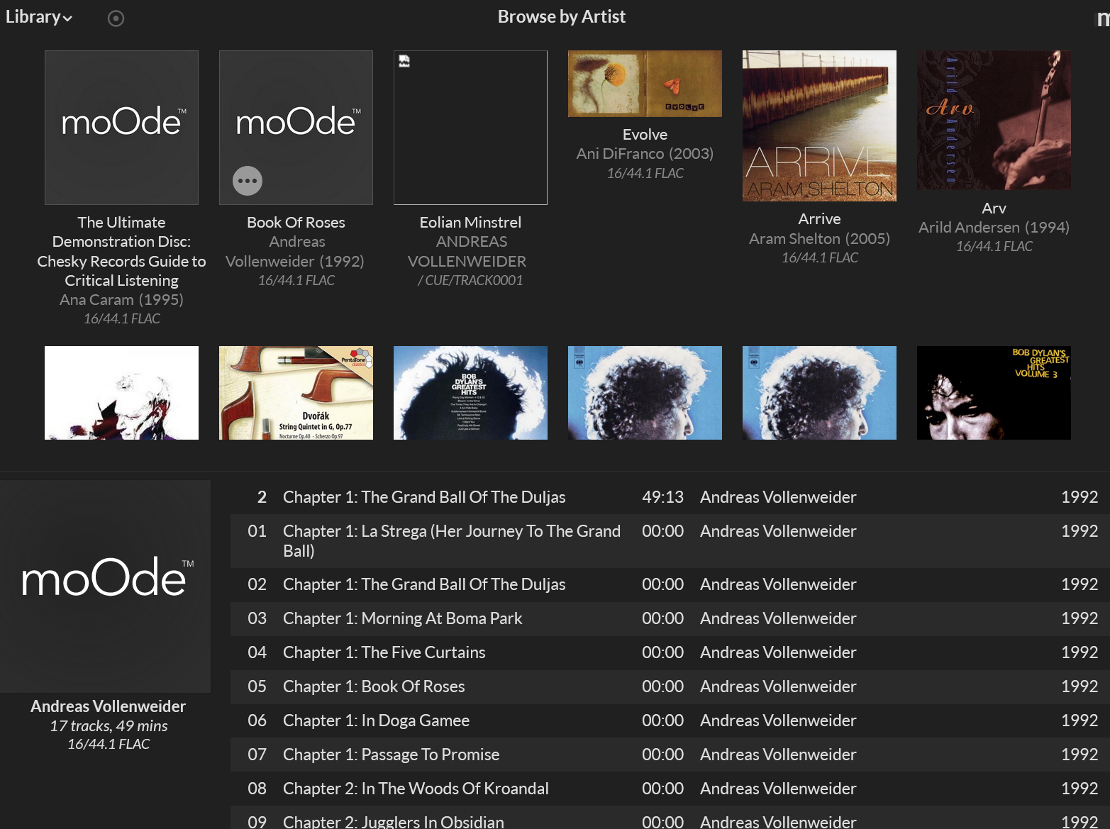This screenshot has width=1110, height=829.
Task: Select track 01 La Strega (Her Journey To The Grand Ball)
Action: pos(670,541)
